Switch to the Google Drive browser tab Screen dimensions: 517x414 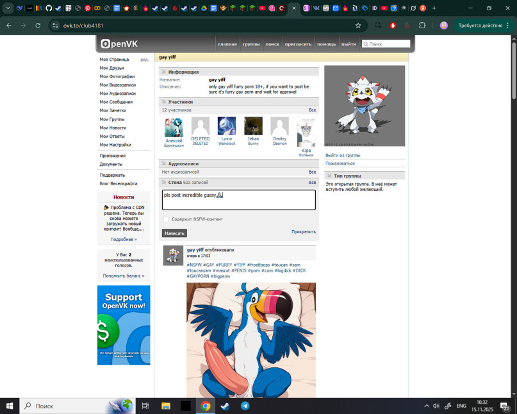click(x=204, y=8)
